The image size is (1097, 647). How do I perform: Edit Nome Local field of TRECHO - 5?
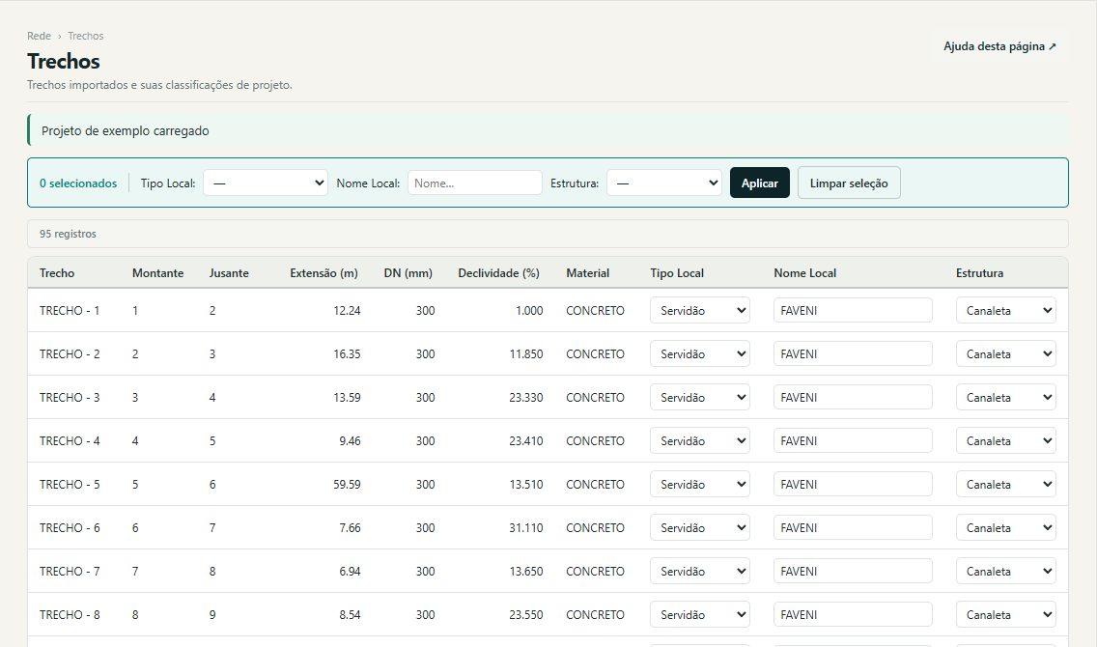[853, 484]
